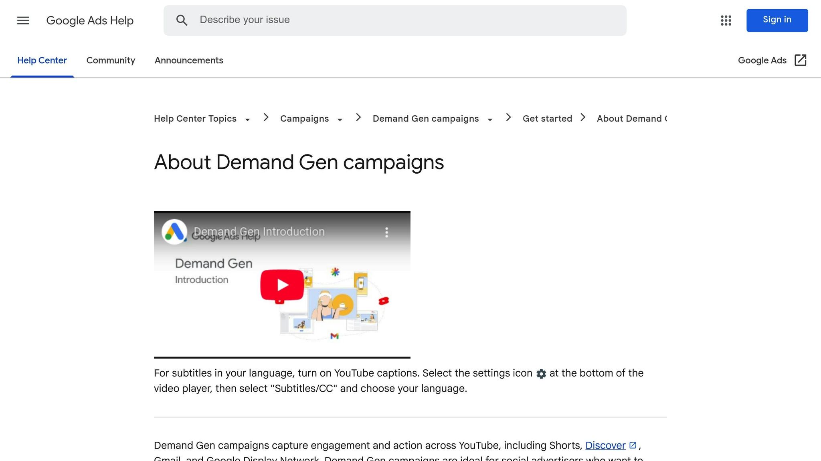Open the Discover link
The image size is (821, 461).
[x=605, y=445]
